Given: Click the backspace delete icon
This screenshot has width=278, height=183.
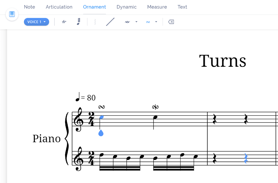Looking at the screenshot, I should pyautogui.click(x=171, y=22).
